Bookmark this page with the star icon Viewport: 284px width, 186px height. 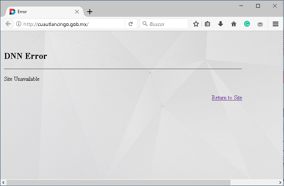pyautogui.click(x=196, y=24)
